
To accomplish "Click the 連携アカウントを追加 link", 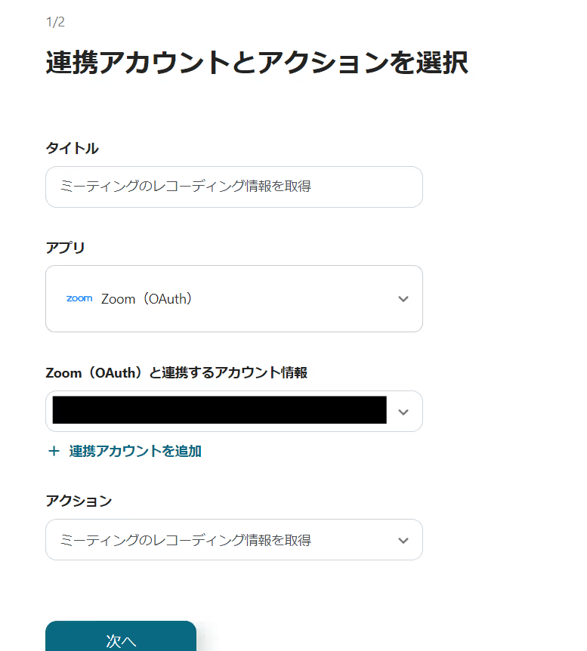I will [x=135, y=452].
